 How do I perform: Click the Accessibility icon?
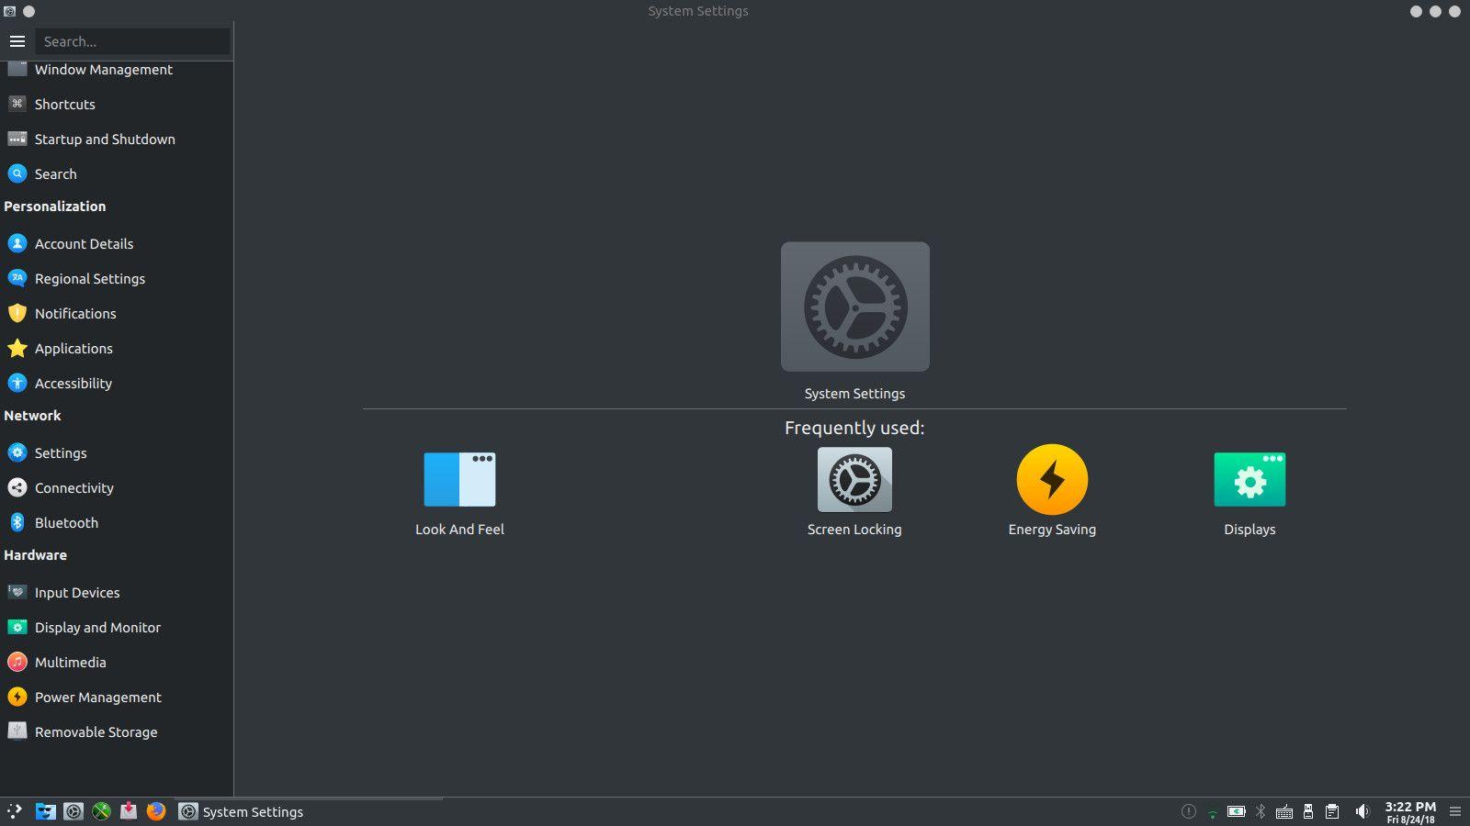click(x=17, y=384)
